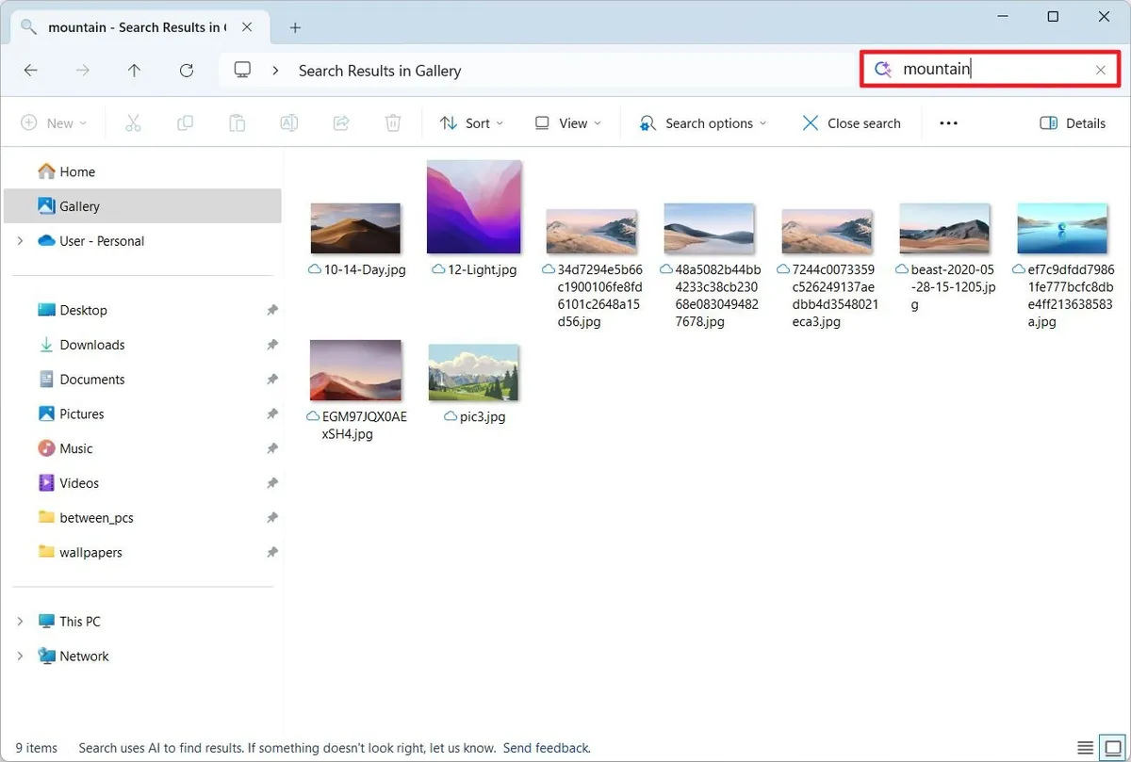Open the Sort dropdown

(471, 122)
